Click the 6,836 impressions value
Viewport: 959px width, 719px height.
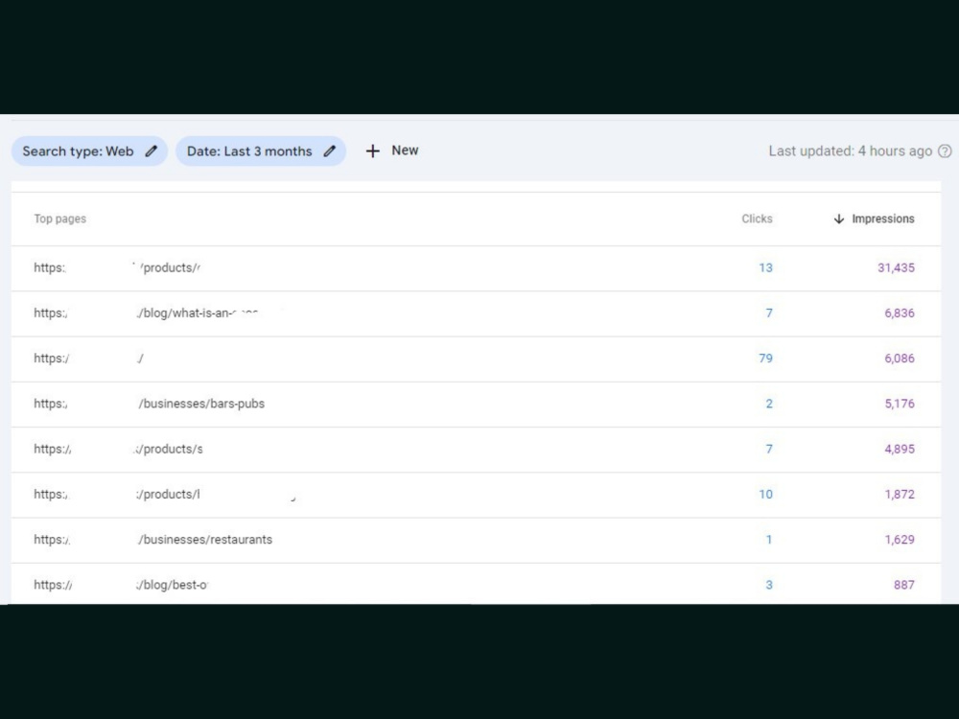click(x=900, y=313)
